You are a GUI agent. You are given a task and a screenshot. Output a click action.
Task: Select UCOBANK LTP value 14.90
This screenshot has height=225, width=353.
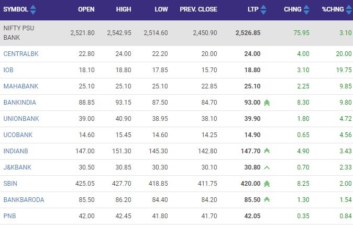252,135
